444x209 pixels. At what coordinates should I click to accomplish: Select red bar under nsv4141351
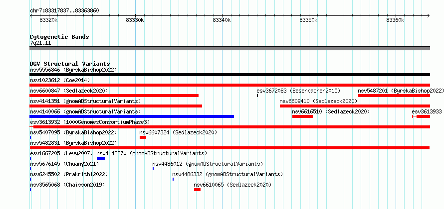point(116,106)
